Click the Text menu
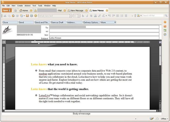Viewport: 170px width, 122px height. click(x=34, y=6)
